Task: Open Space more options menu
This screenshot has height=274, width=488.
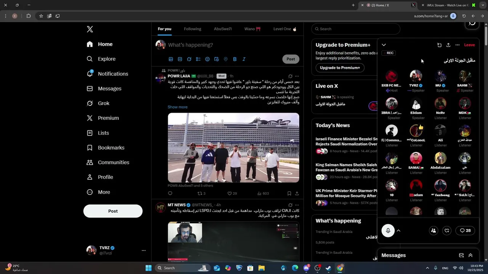Action: (457, 45)
